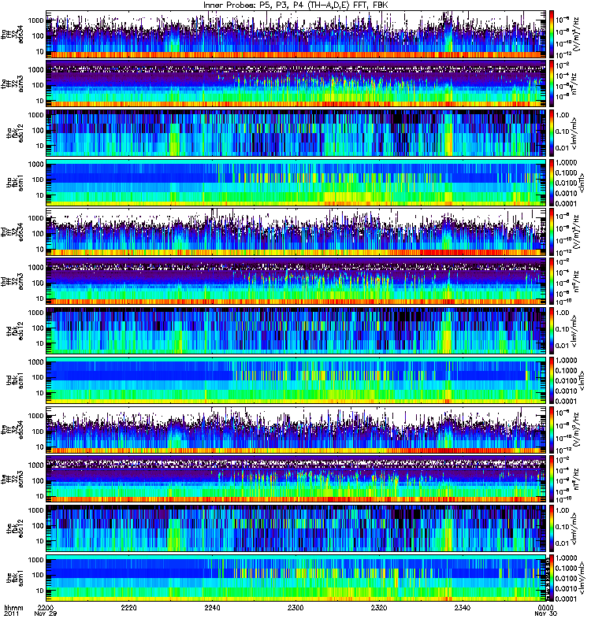
Task: Click the <|nT|> unit label of thd fbk scm1
Action: (x=582, y=380)
